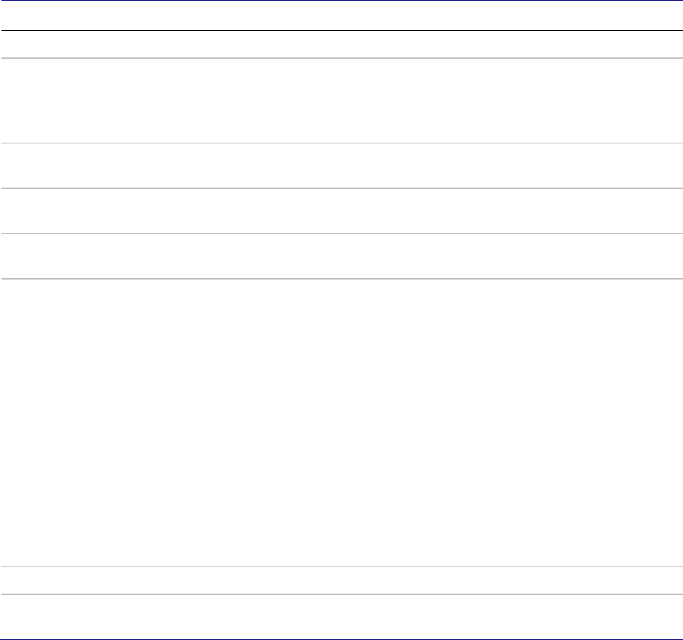
Task: Click the last gray divider above the bottom row
Action: point(341,594)
